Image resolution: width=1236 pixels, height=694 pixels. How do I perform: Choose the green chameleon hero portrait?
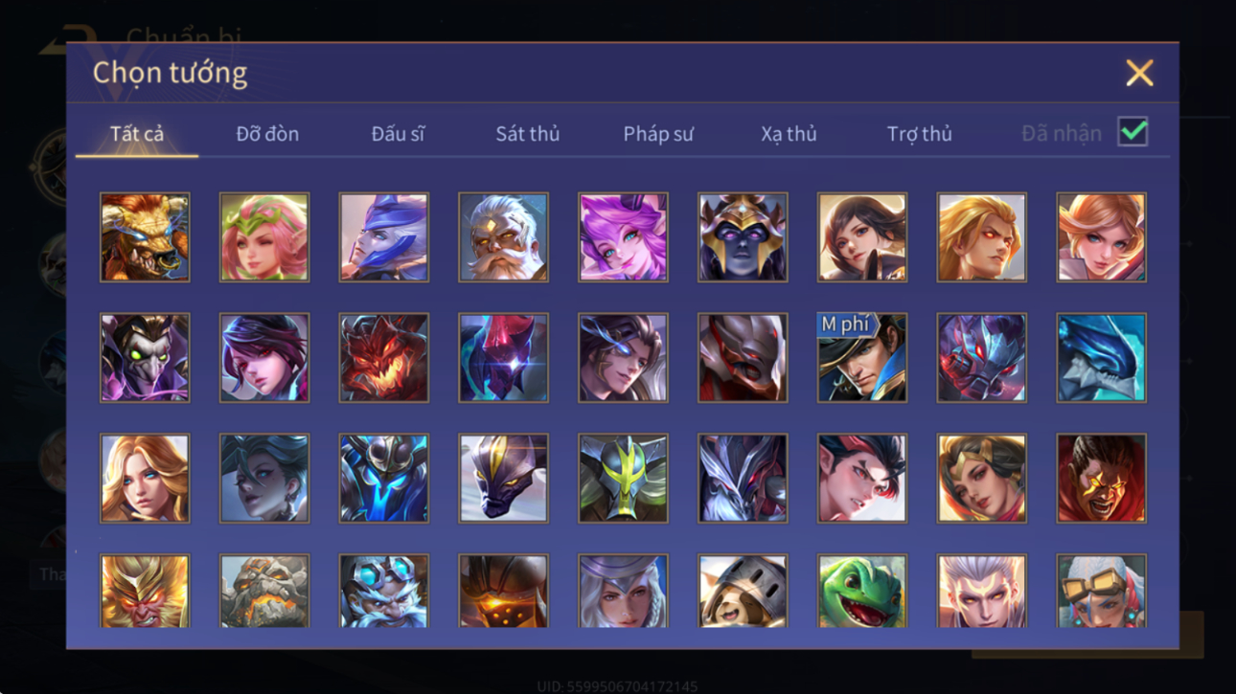[x=861, y=591]
